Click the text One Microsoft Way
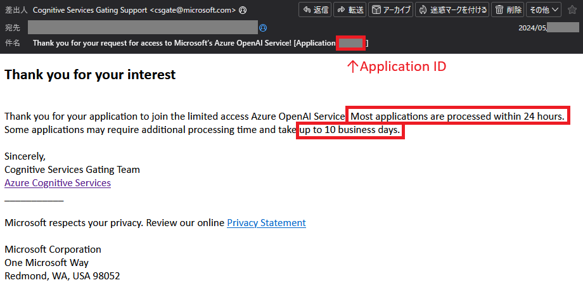This screenshot has height=285, width=583. click(46, 263)
